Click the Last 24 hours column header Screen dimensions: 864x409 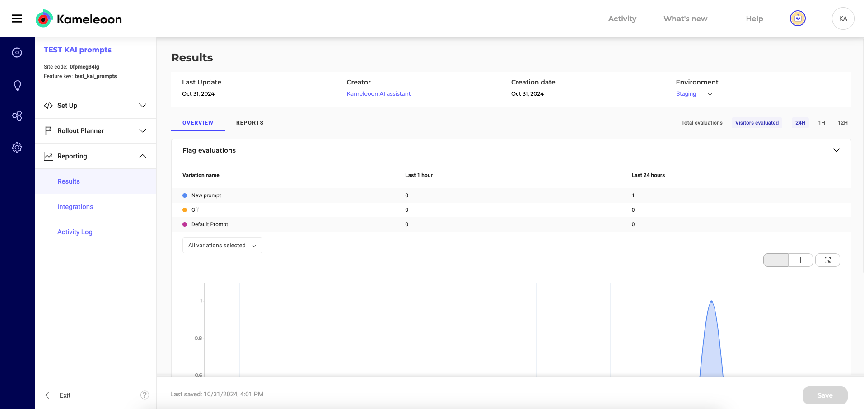pyautogui.click(x=648, y=175)
